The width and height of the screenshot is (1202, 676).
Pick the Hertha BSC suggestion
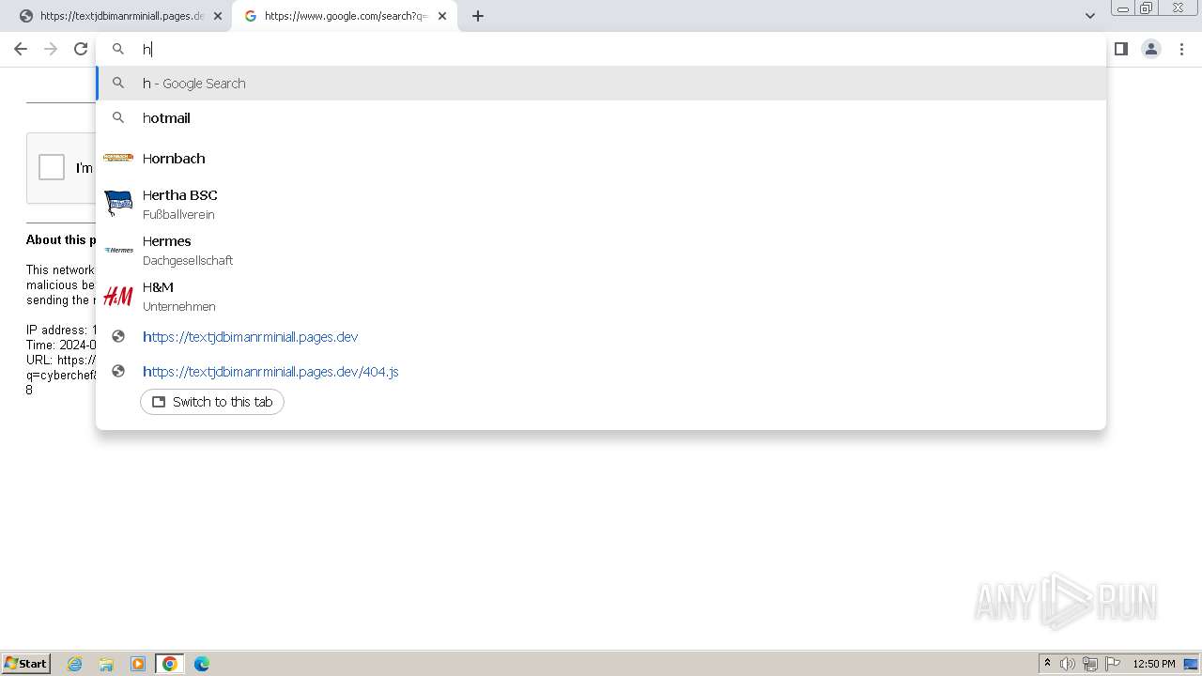(601, 204)
